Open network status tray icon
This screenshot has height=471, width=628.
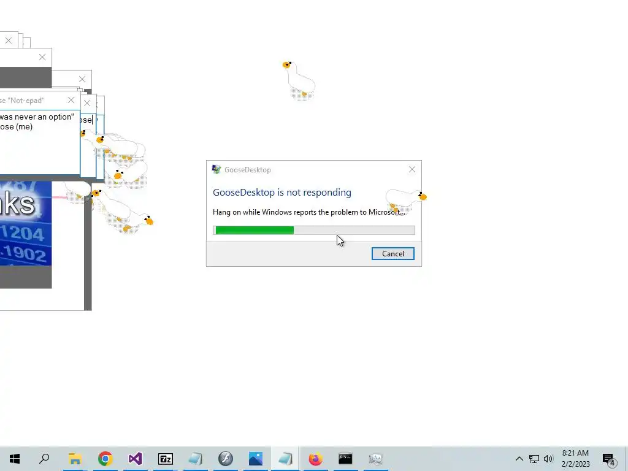coord(534,459)
